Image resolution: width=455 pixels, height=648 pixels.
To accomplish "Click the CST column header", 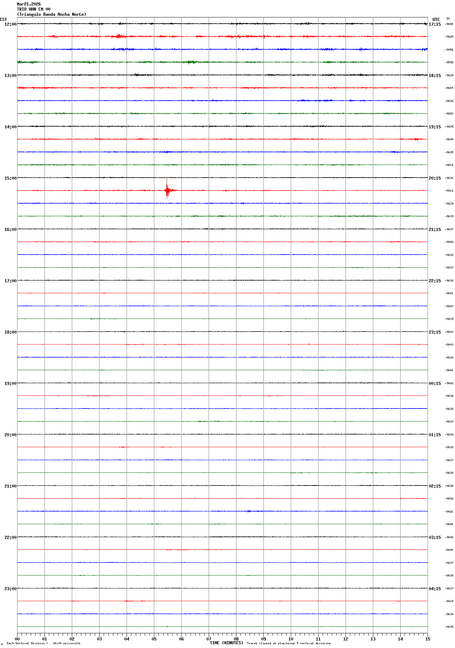I will coord(3,20).
